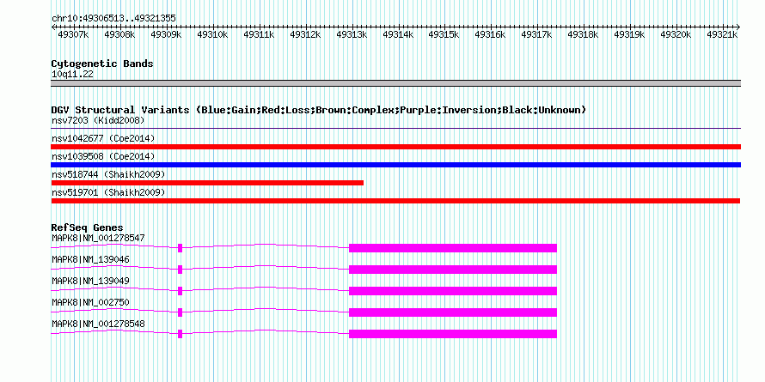Click the 49308k ruler tick label
Screen dimensions: 765x382
click(x=119, y=34)
